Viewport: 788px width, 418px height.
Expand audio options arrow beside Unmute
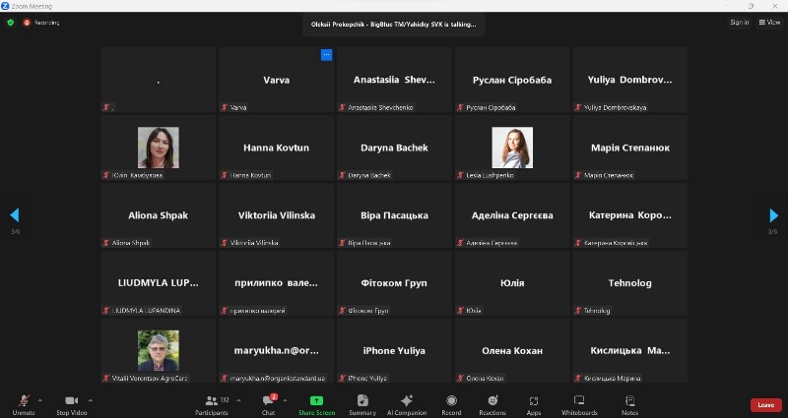(x=39, y=400)
